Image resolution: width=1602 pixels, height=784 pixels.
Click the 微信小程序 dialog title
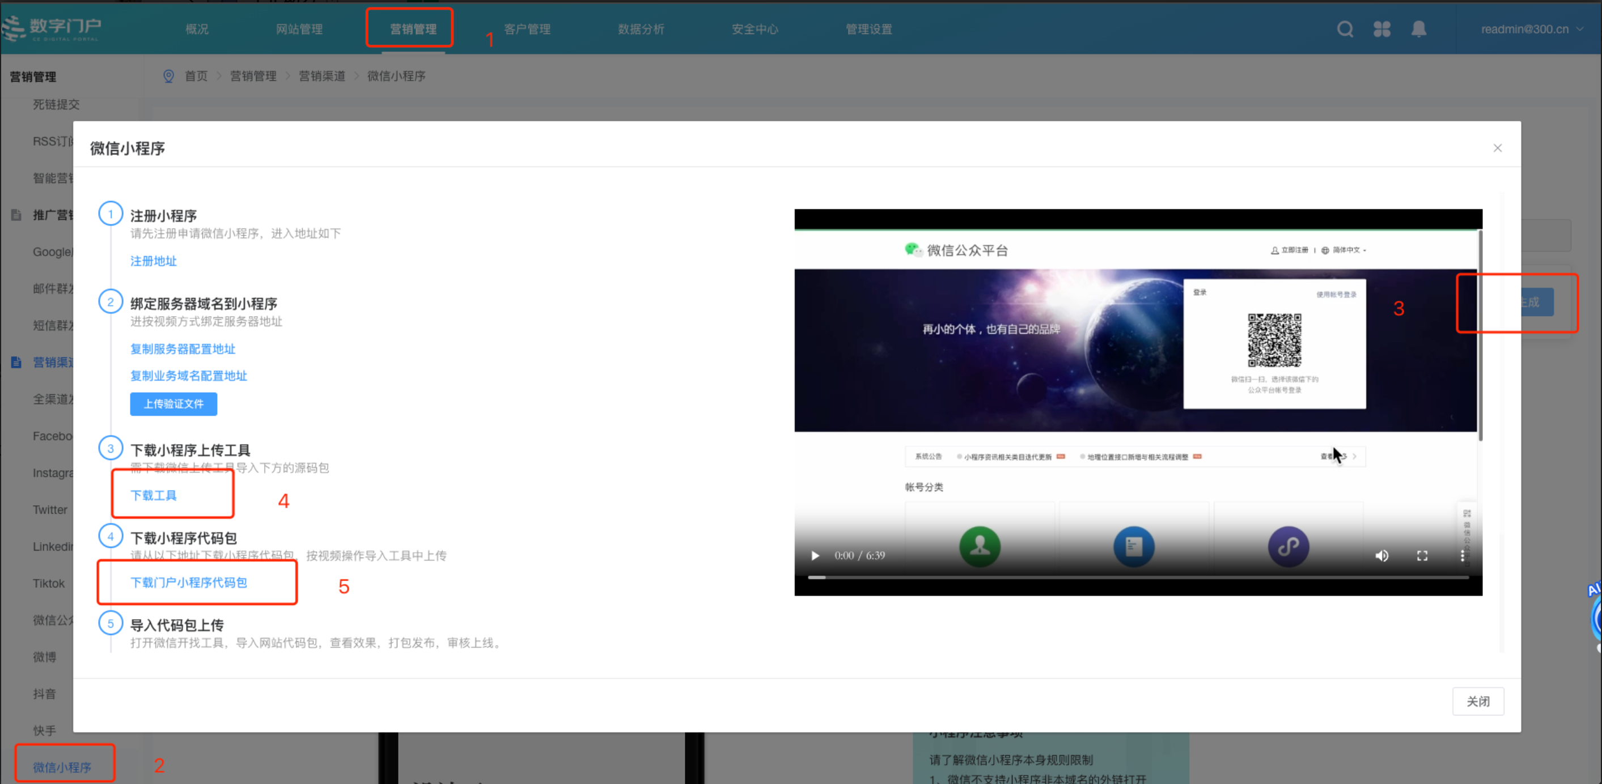(x=128, y=148)
